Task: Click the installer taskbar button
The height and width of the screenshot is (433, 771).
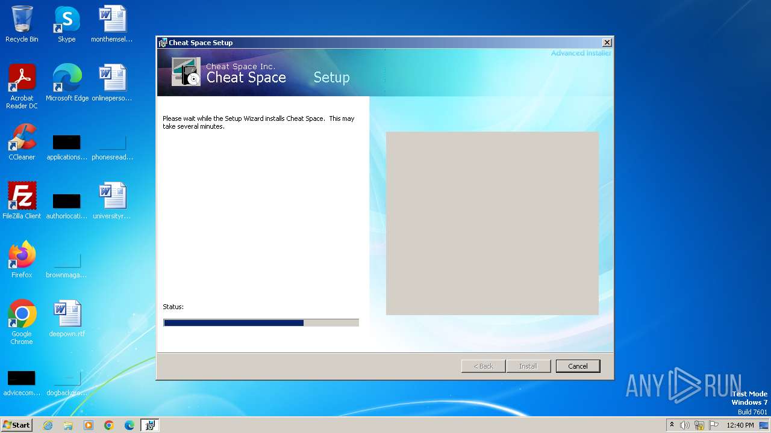Action: tap(150, 425)
